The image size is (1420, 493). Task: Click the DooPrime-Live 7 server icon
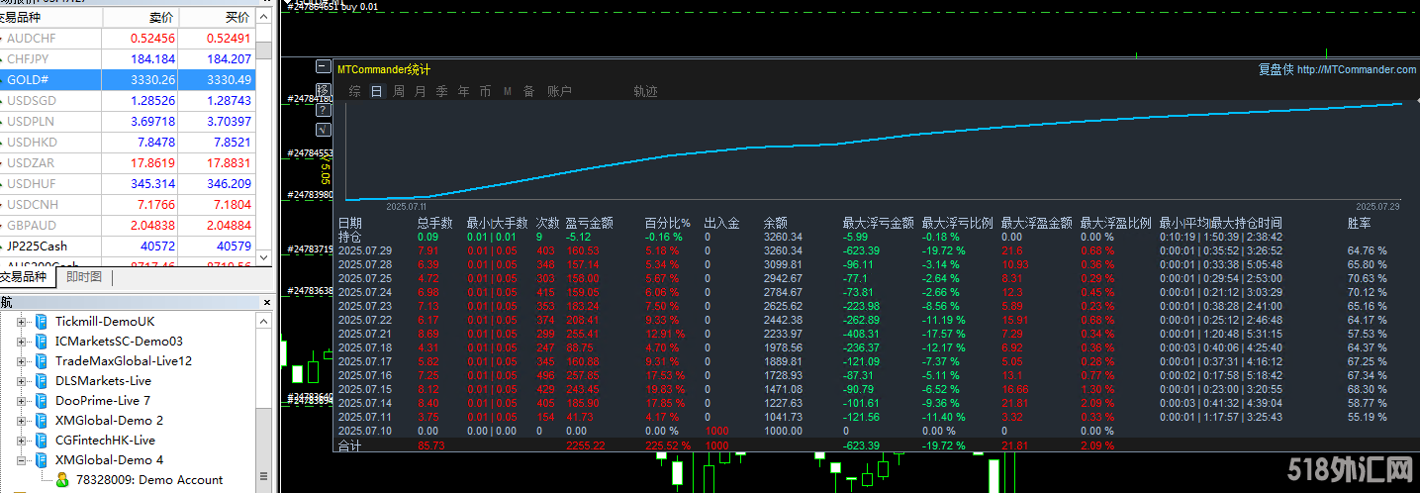(42, 401)
